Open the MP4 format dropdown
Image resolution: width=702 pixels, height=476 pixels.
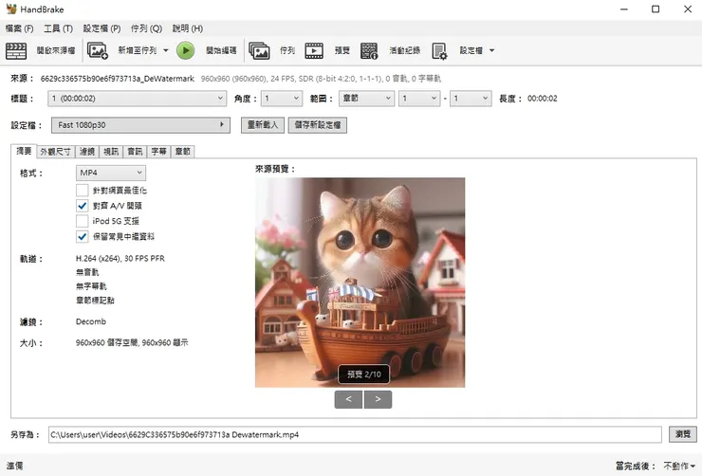[x=111, y=173]
